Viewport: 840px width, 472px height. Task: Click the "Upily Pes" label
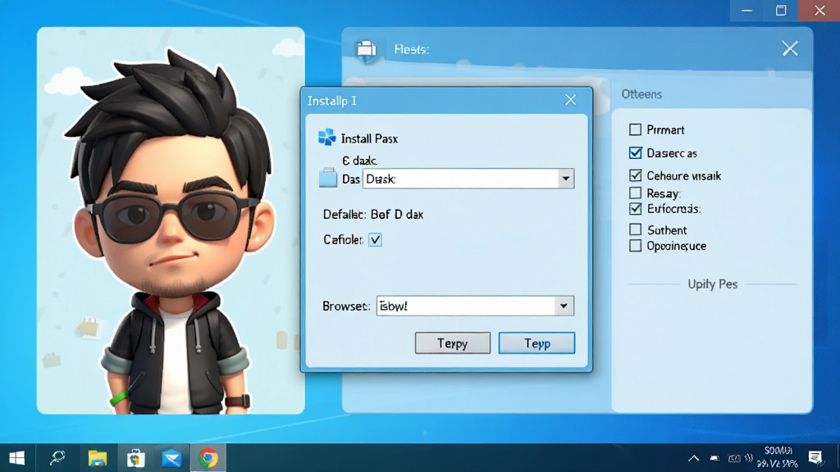pyautogui.click(x=713, y=284)
